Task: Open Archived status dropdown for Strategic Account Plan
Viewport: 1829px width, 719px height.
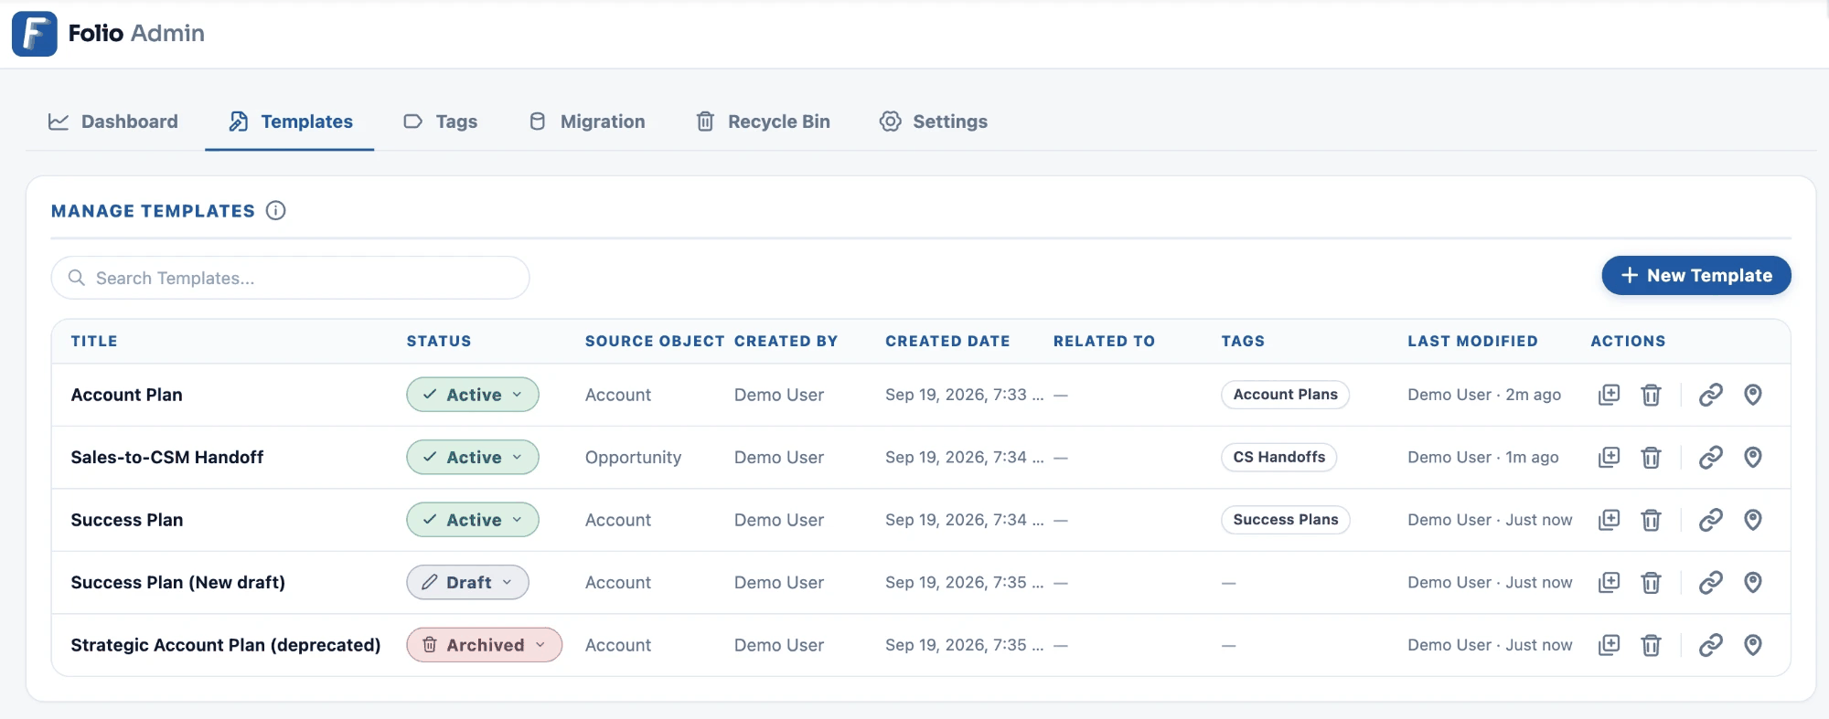Action: [484, 645]
